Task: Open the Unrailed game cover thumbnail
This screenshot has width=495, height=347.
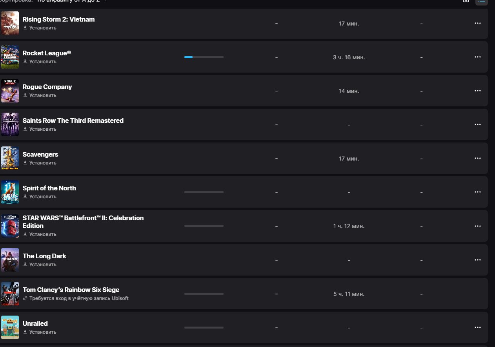Action: click(x=10, y=327)
